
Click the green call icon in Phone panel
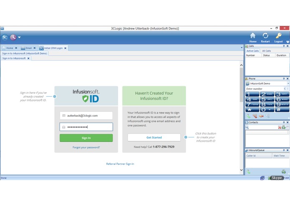[249, 116]
